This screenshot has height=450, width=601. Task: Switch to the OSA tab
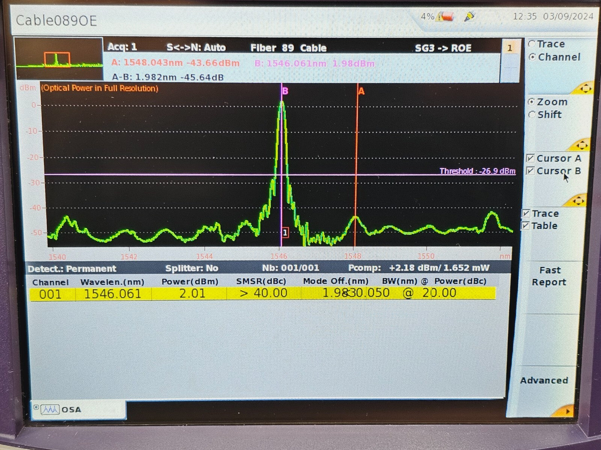tap(72, 410)
